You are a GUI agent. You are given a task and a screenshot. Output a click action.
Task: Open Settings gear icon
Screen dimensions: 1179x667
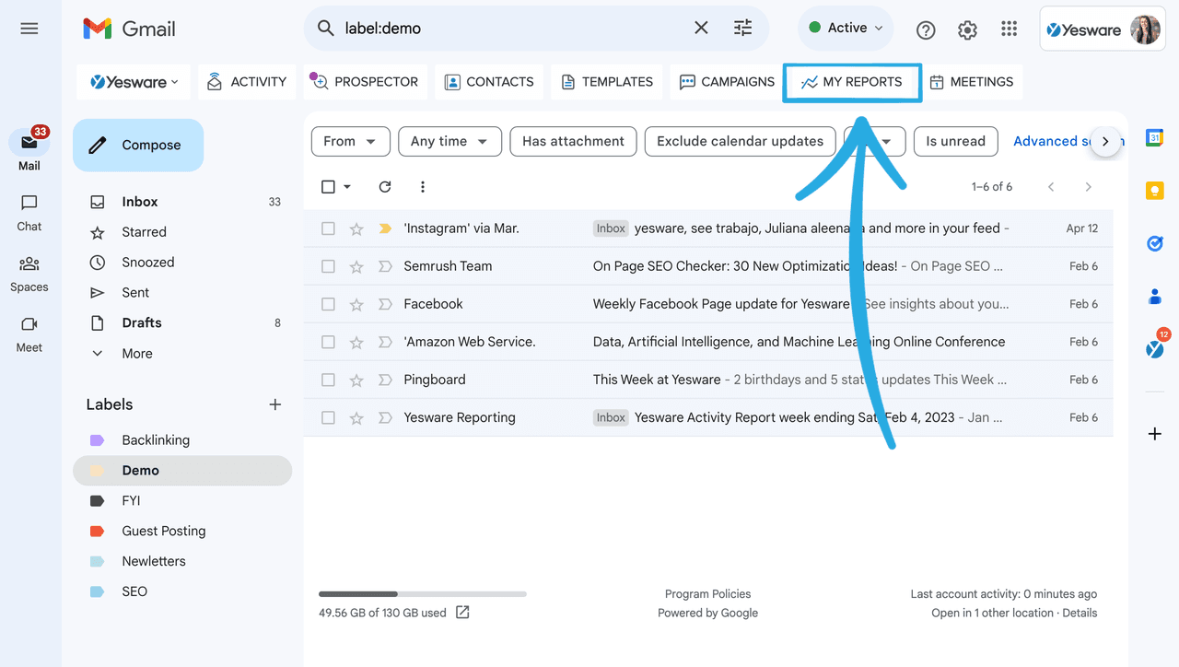pyautogui.click(x=967, y=29)
